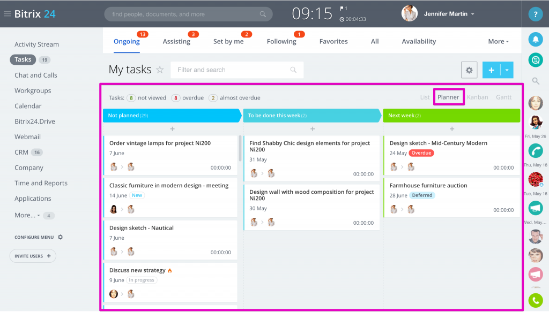
Task: Open Bitrix24.Drive
Action: tap(35, 121)
